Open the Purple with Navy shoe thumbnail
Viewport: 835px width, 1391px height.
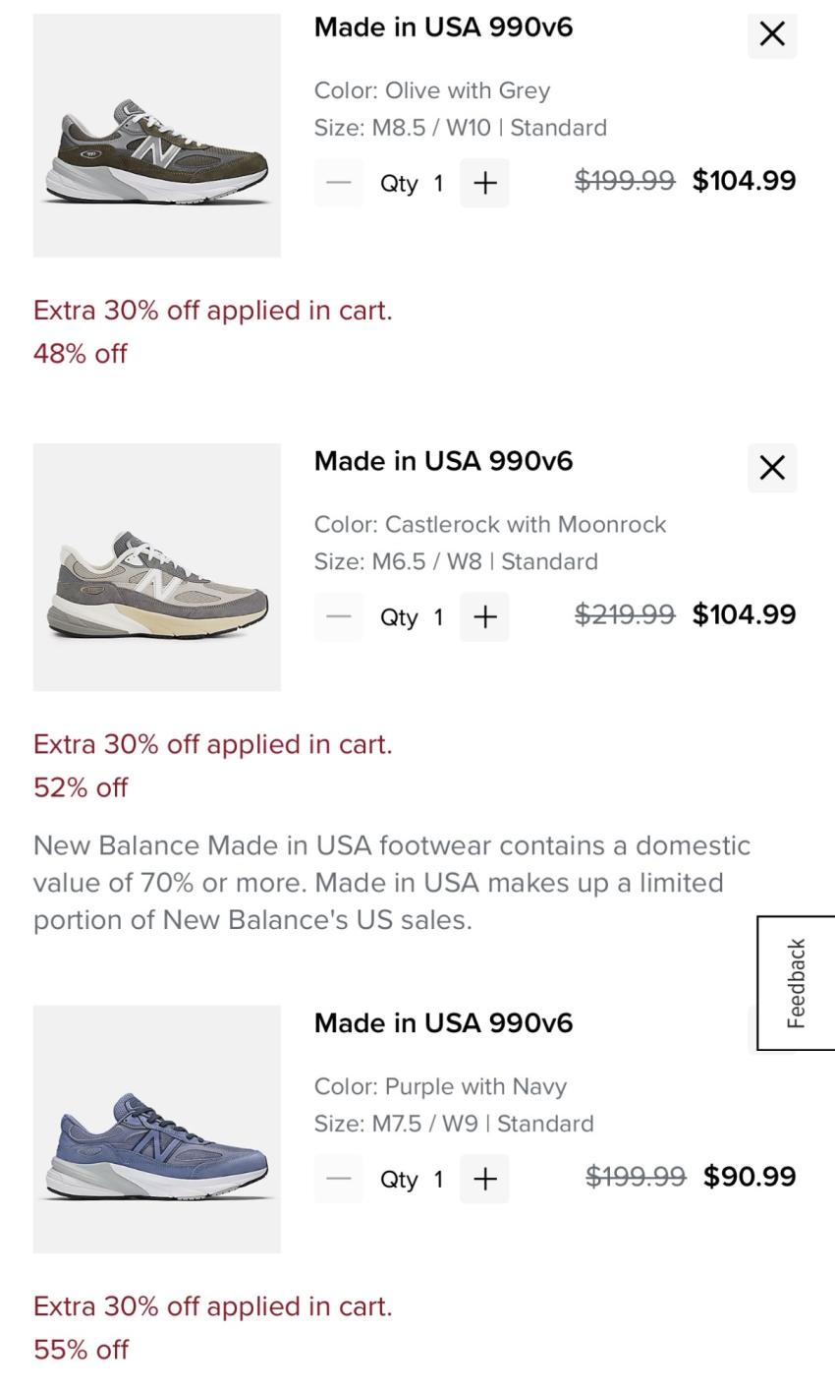(x=157, y=1129)
